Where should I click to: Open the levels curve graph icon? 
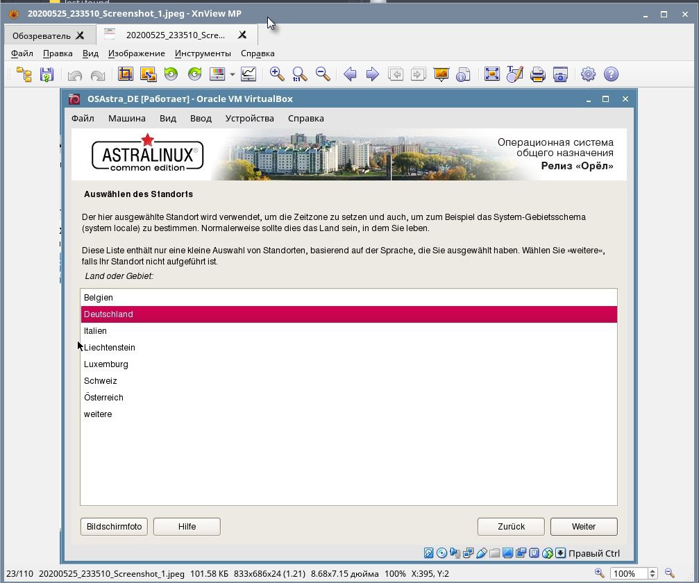pos(249,74)
